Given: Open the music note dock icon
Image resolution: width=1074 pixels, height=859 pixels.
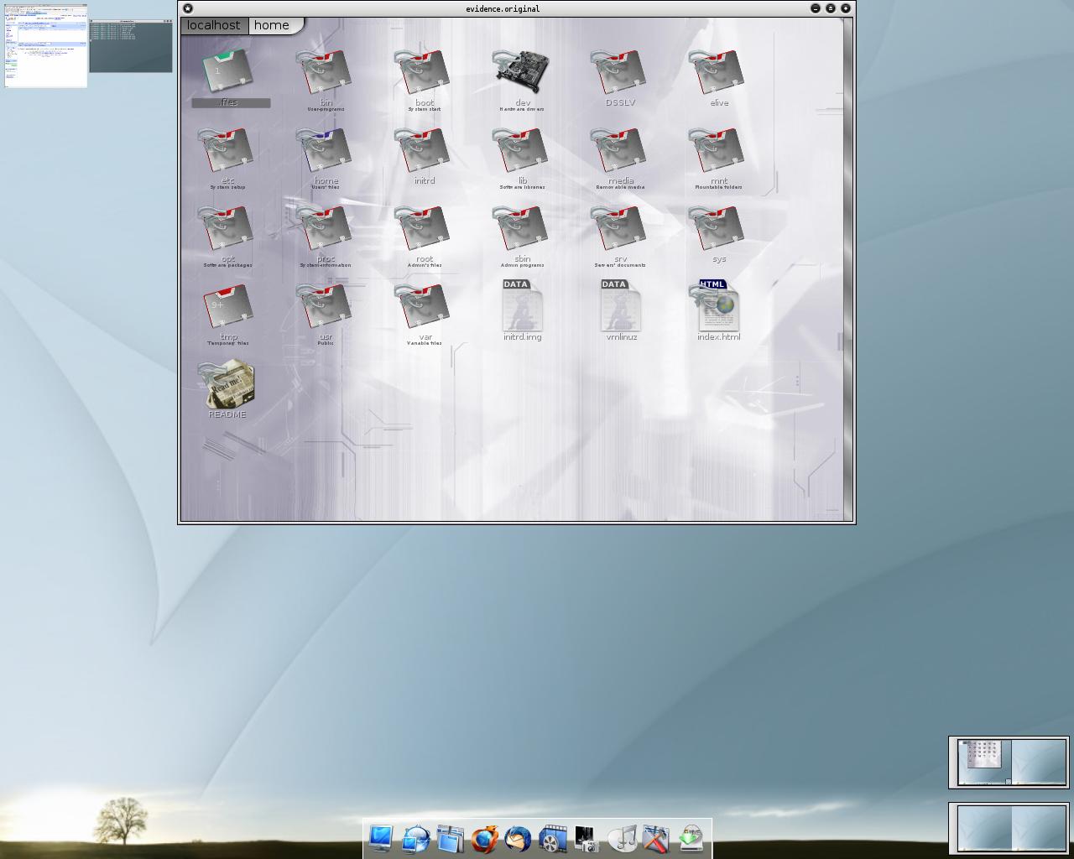Looking at the screenshot, I should 622,838.
